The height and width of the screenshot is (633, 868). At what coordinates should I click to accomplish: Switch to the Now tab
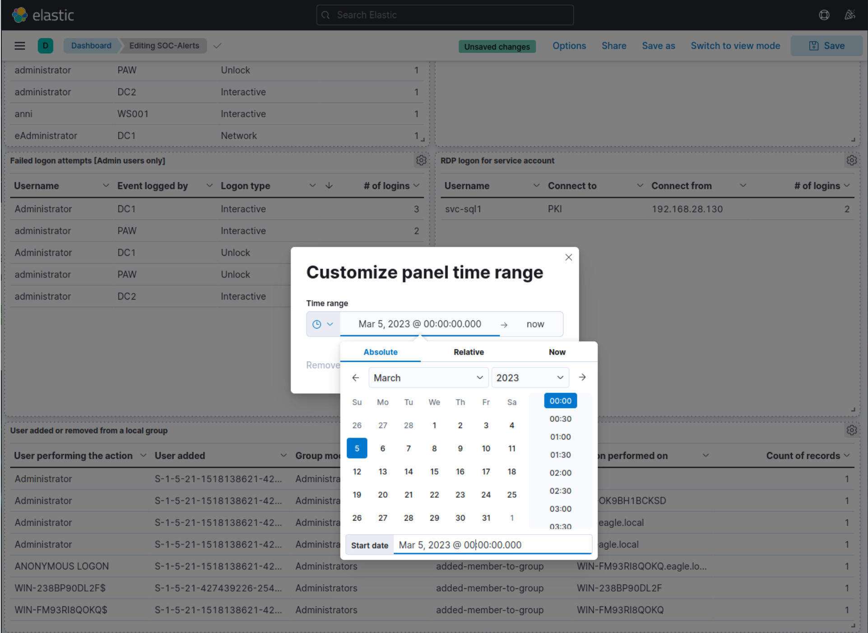[557, 352]
